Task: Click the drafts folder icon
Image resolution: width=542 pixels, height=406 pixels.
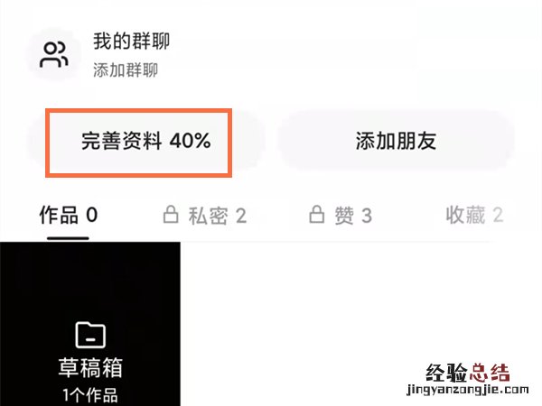Action: [x=90, y=335]
